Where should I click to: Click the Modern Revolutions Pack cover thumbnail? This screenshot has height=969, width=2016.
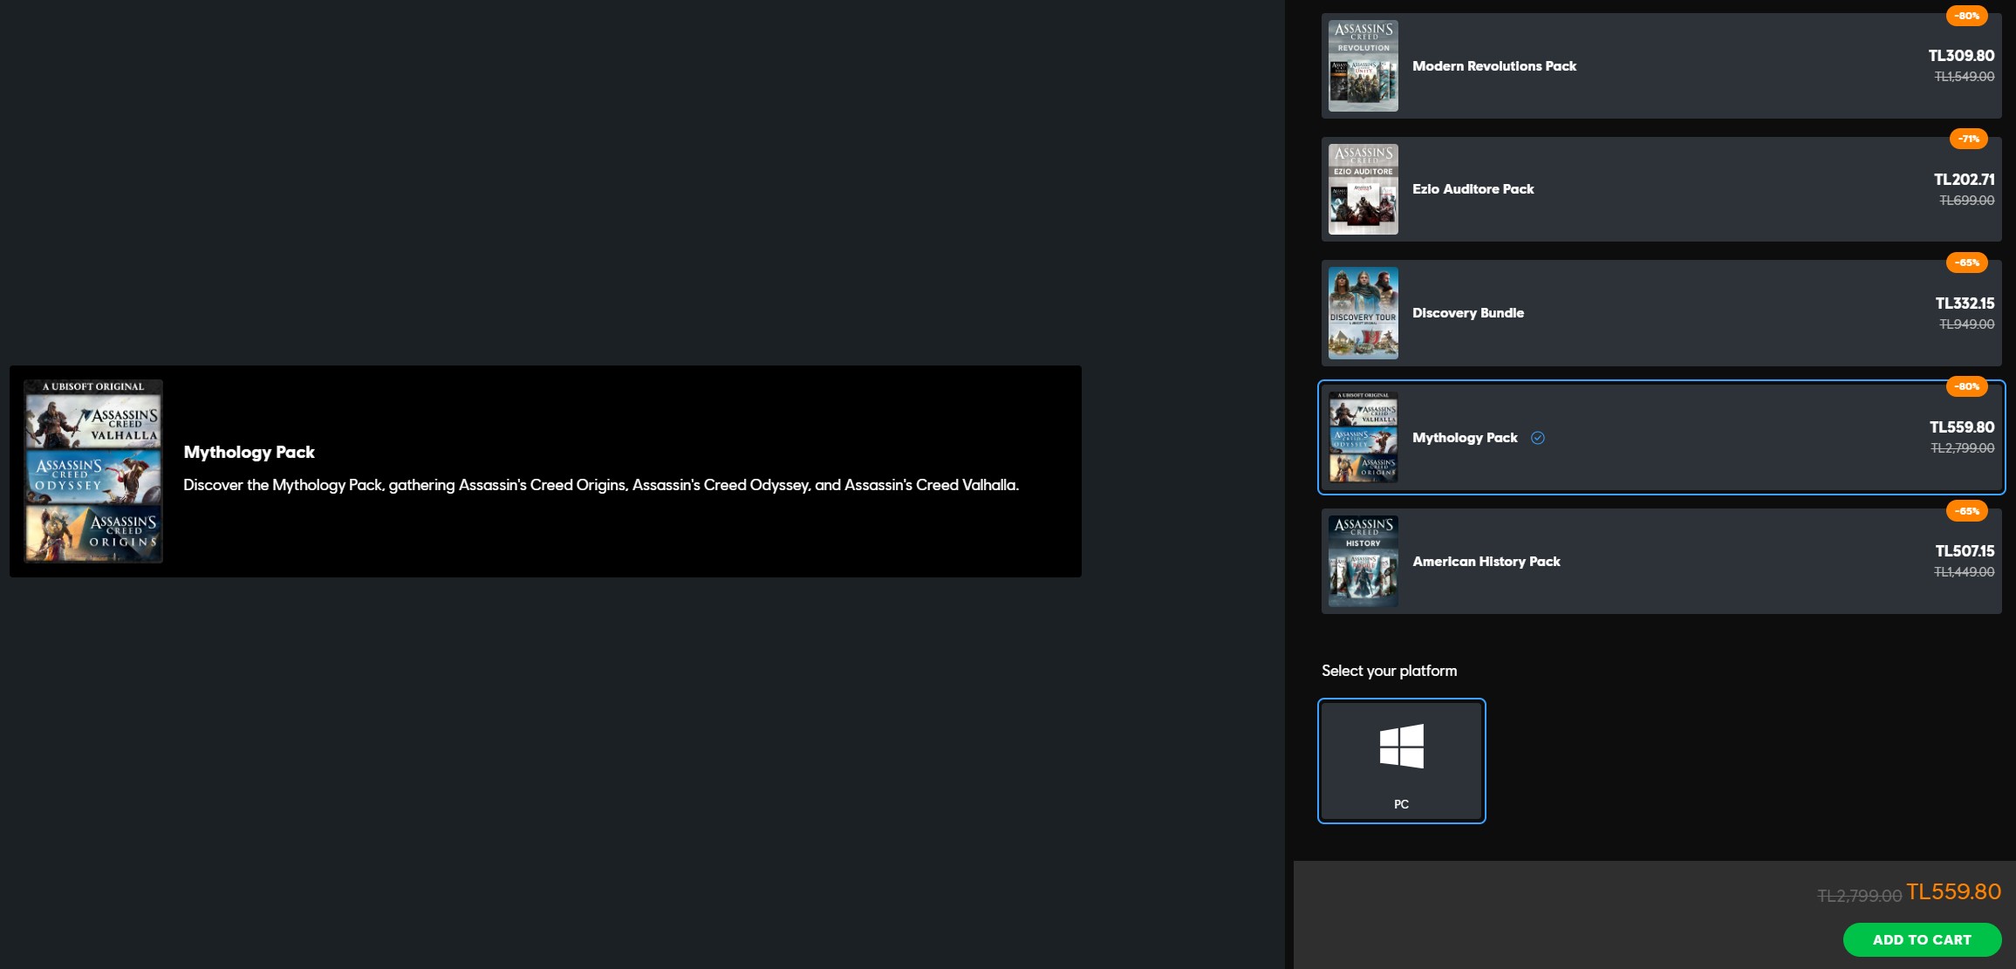pos(1363,65)
